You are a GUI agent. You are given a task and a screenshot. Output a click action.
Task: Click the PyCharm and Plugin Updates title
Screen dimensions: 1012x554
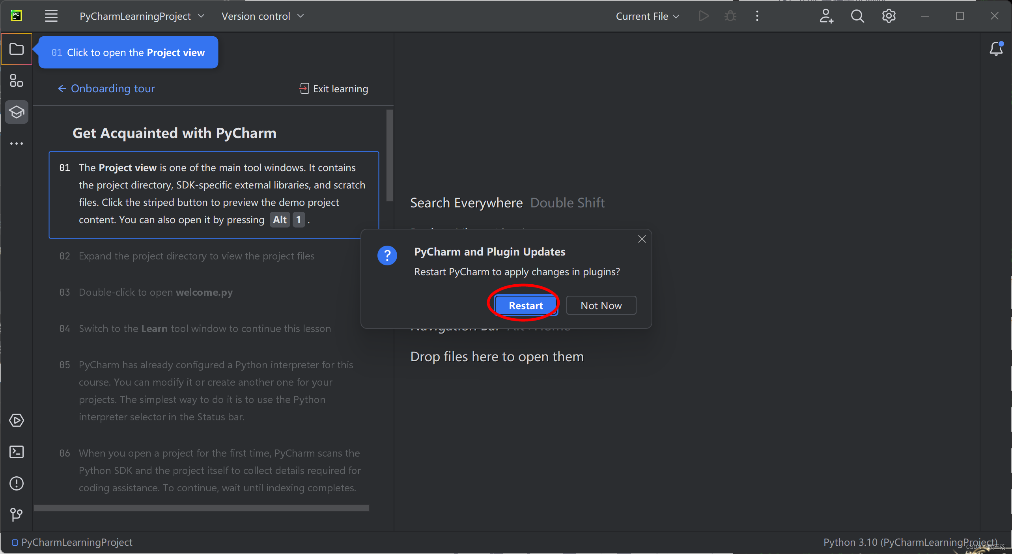pyautogui.click(x=489, y=252)
